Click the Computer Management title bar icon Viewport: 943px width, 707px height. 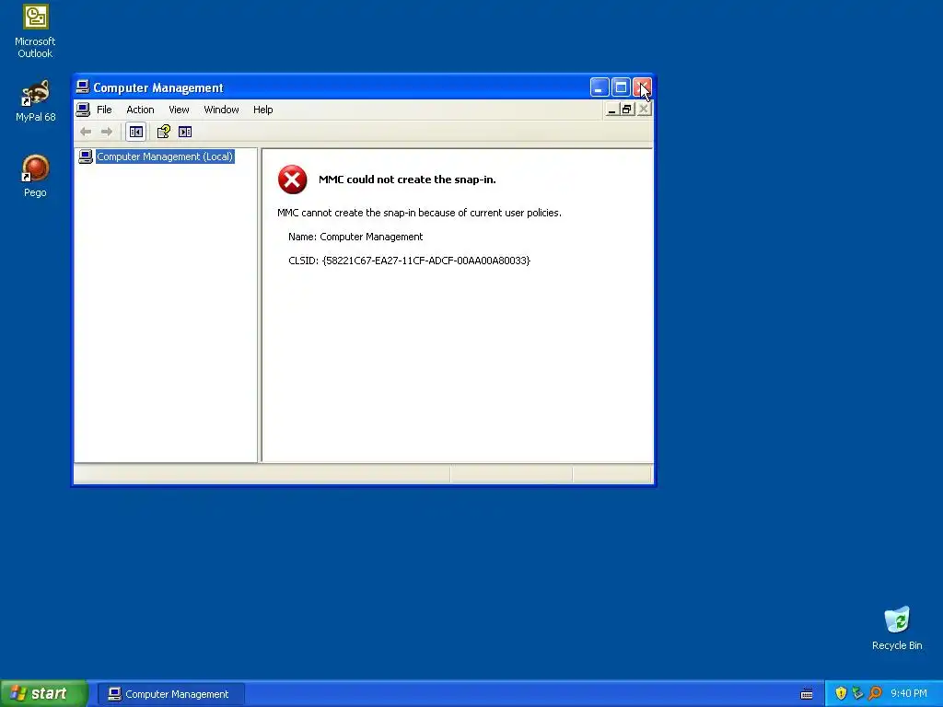coord(82,87)
